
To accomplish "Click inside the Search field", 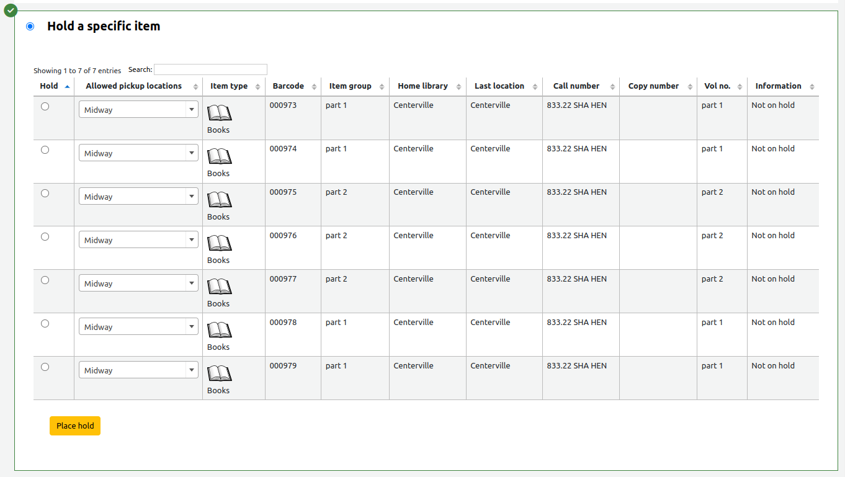I will [210, 69].
